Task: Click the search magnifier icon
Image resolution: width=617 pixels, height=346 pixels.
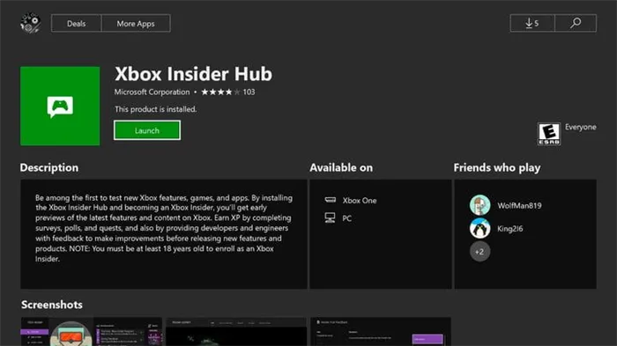Action: (x=576, y=23)
